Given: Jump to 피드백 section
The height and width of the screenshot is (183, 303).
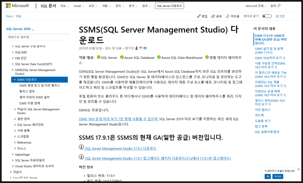Looking at the screenshot, I should pos(259,115).
